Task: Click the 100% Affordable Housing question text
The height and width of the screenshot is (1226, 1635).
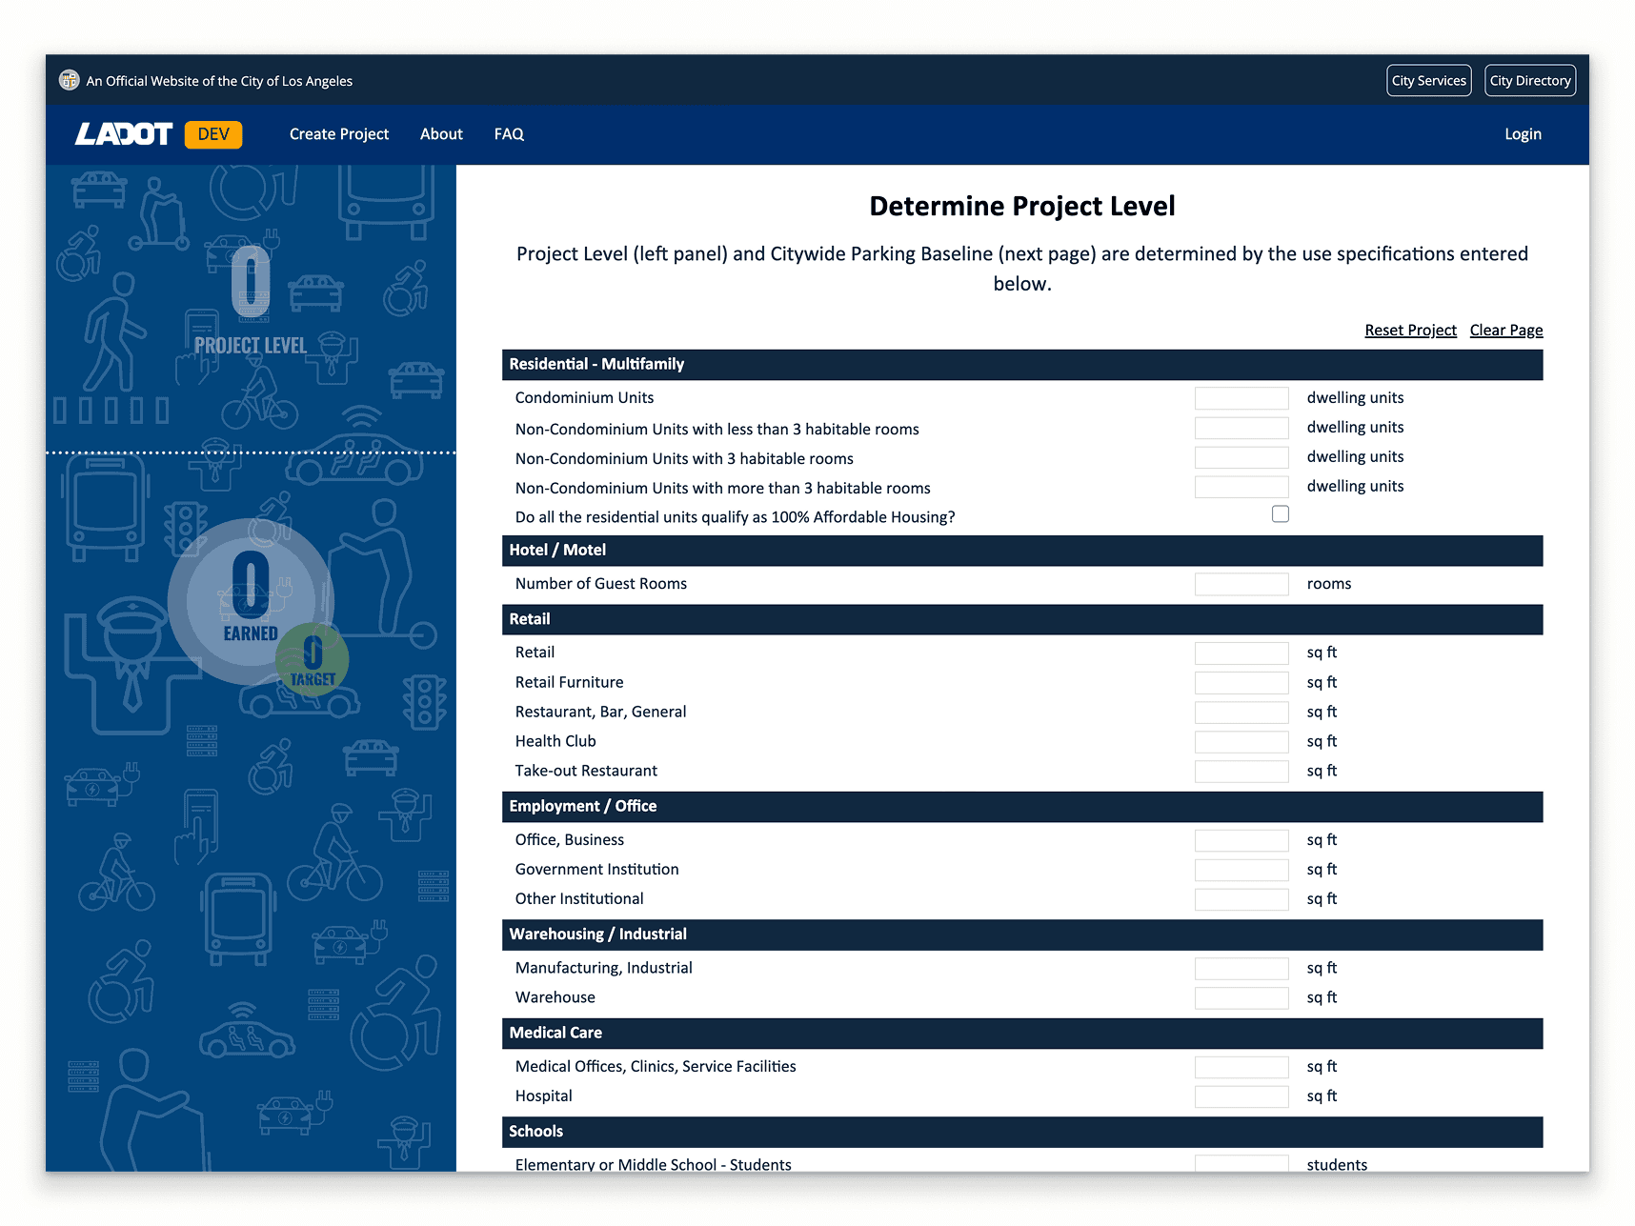Action: pyautogui.click(x=735, y=517)
